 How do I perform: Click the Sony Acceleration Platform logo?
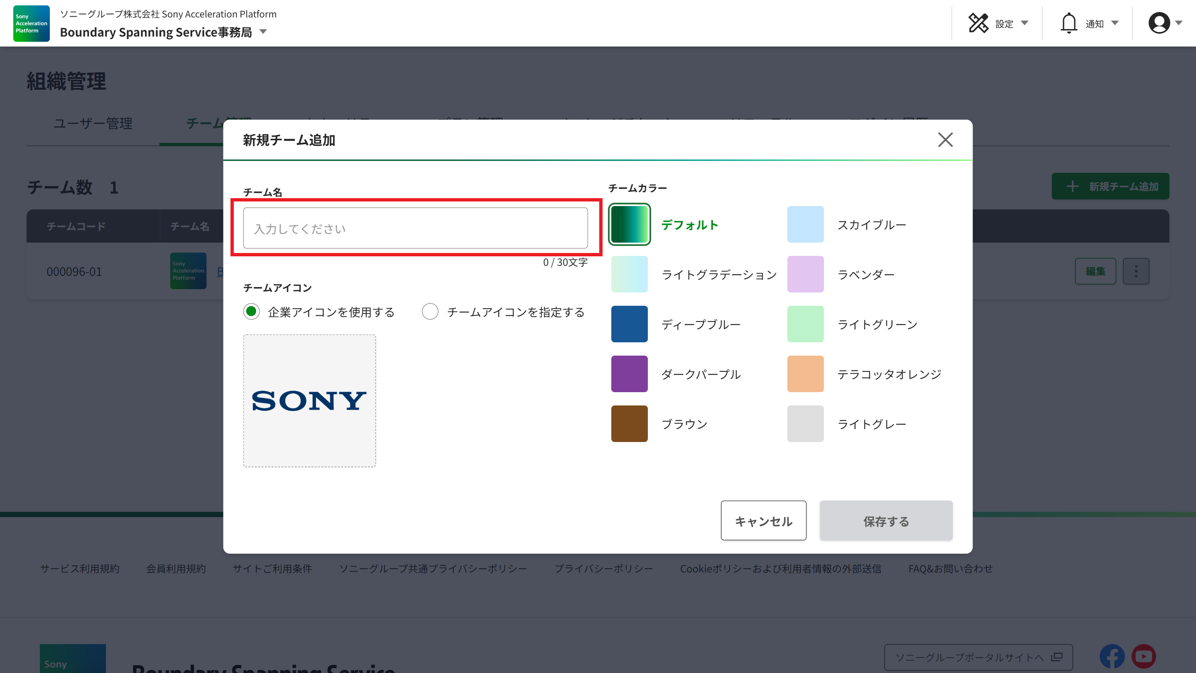(x=31, y=23)
